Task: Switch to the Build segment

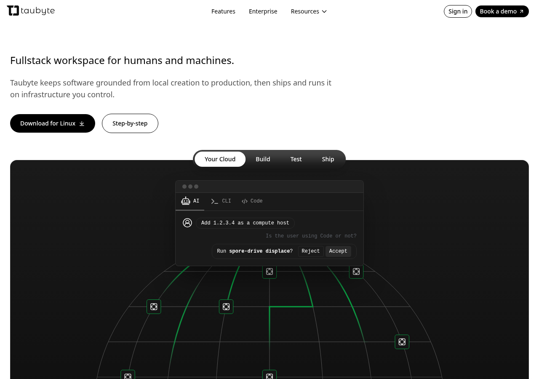Action: click(263, 159)
